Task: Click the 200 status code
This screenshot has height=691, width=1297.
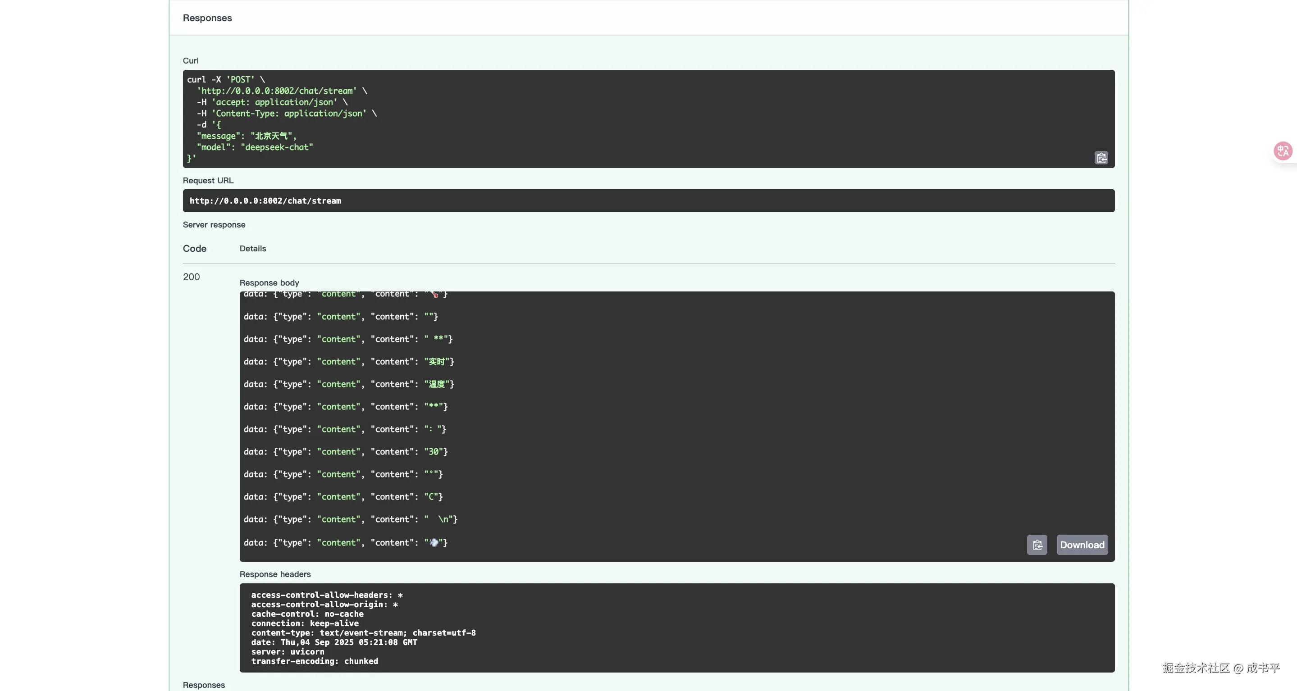Action: (x=192, y=277)
